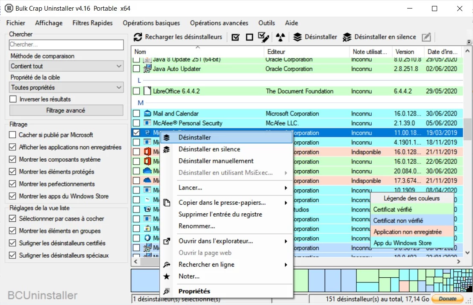Toggle Montrer les perfectionnements checkbox
This screenshot has width=473, height=305.
click(x=12, y=184)
